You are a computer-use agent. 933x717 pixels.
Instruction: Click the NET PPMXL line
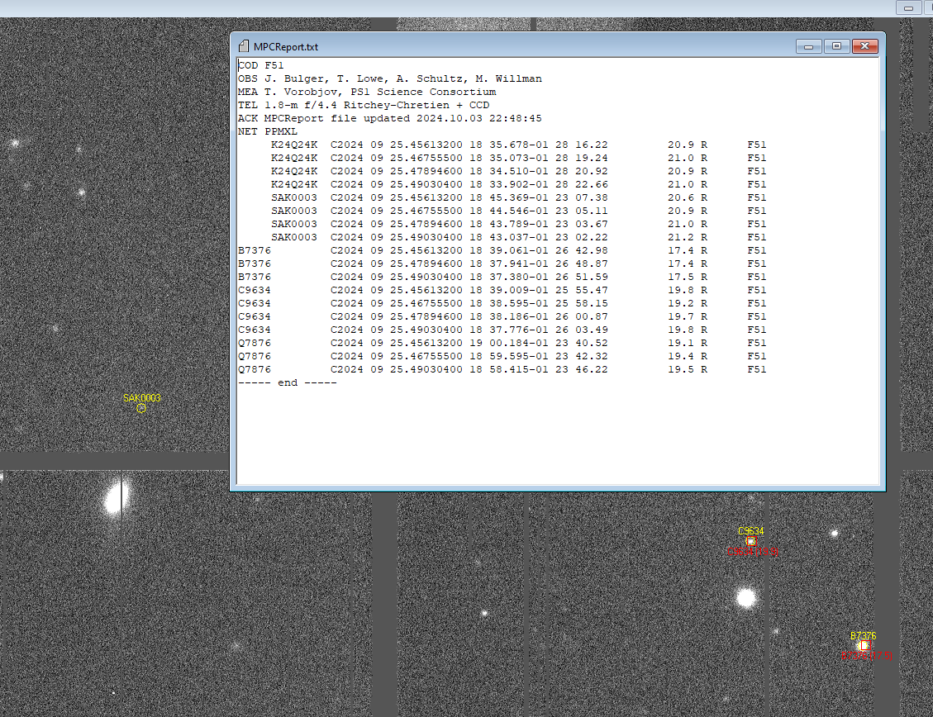pyautogui.click(x=268, y=131)
